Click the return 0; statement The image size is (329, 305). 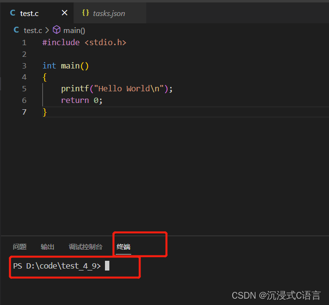click(x=82, y=100)
